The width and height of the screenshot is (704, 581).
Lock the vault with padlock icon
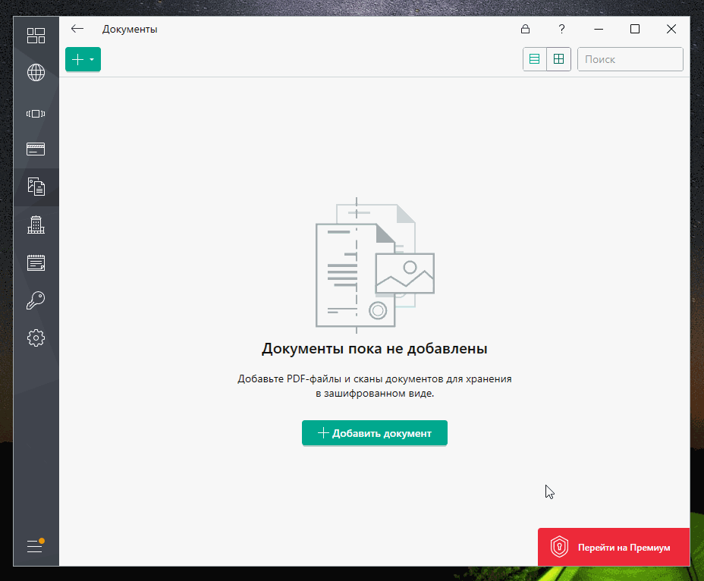pos(525,29)
